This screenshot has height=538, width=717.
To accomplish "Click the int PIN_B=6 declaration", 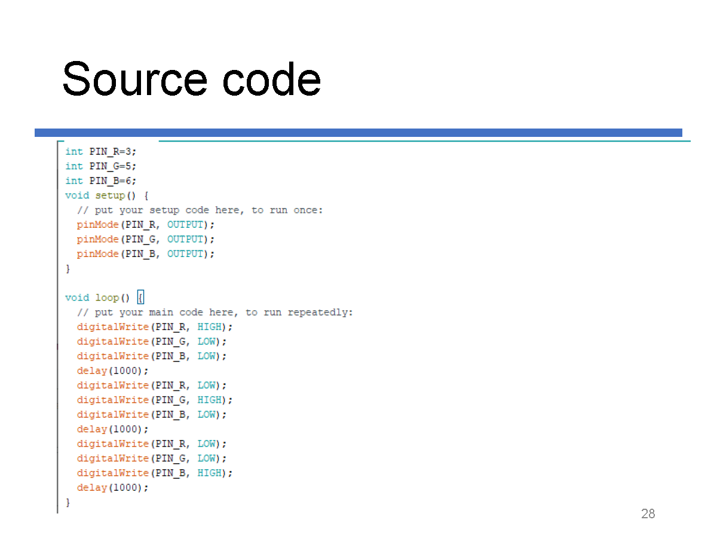I will point(100,181).
